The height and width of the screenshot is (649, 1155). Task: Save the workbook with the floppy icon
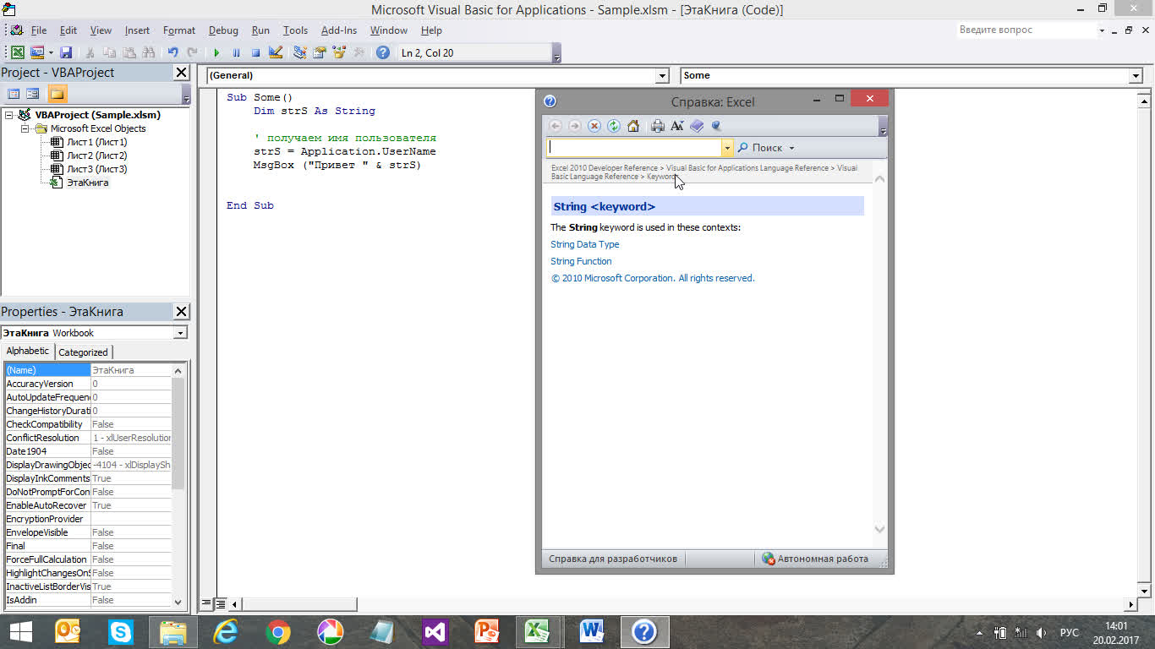tap(66, 52)
